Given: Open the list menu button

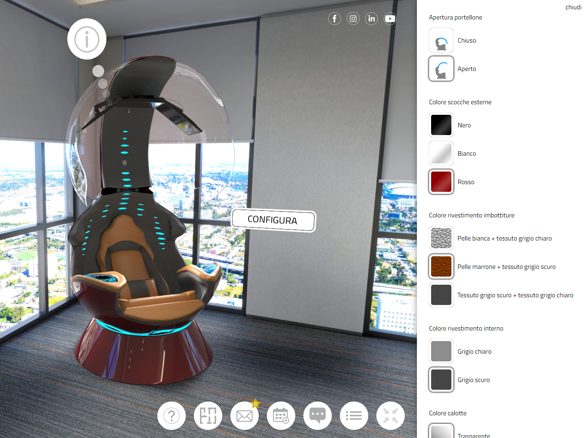Looking at the screenshot, I should point(354,416).
